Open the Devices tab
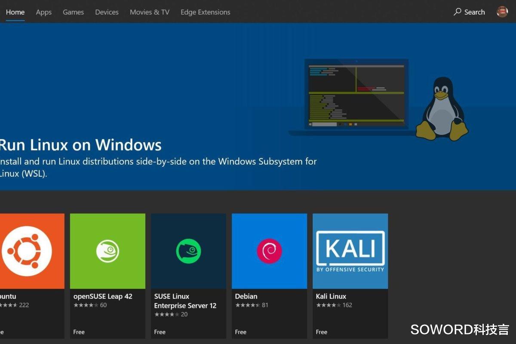 pos(107,12)
